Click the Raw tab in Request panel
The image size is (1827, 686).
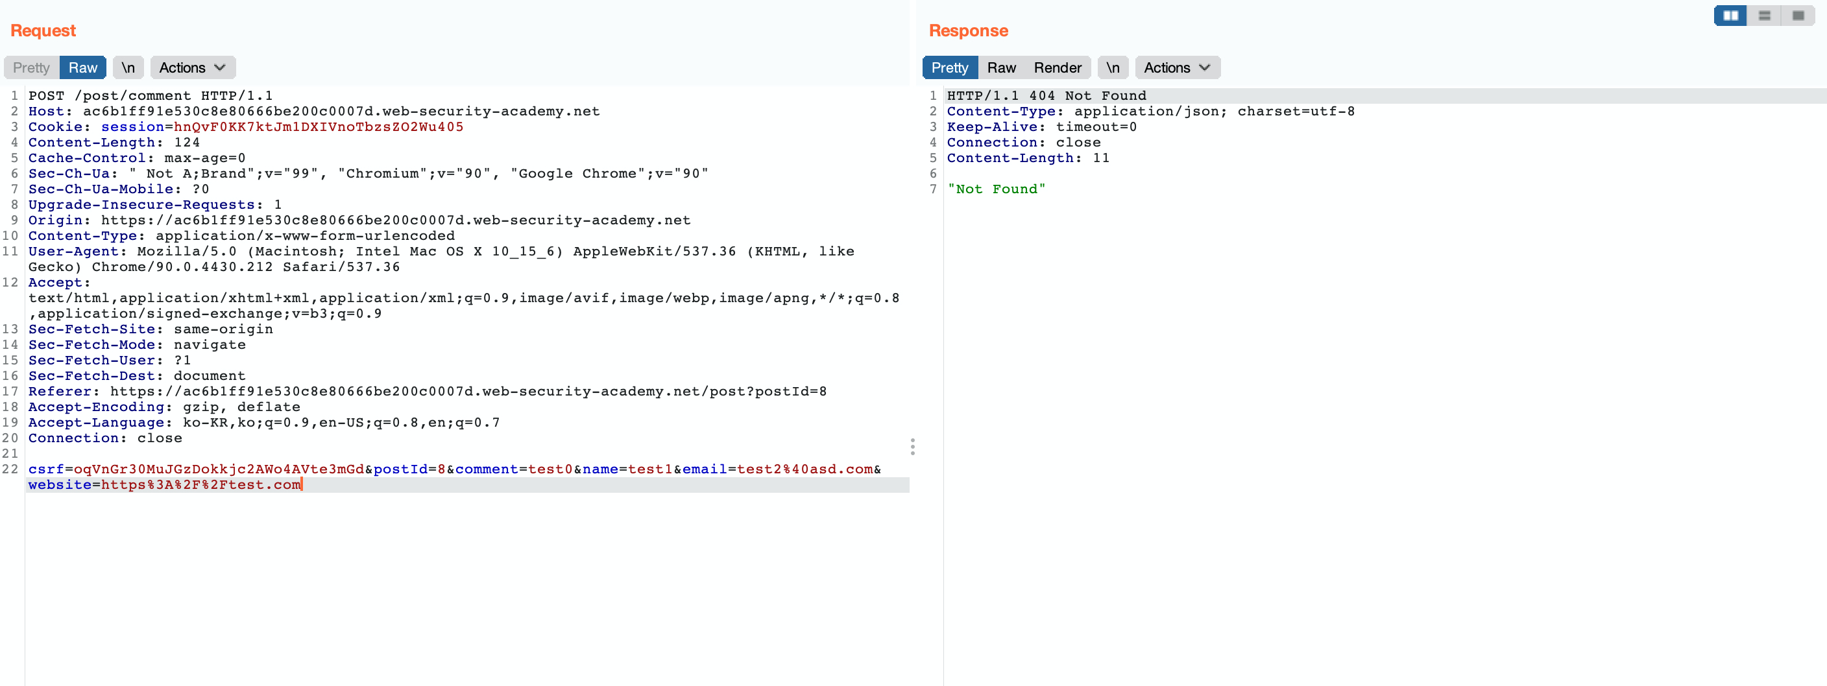[83, 67]
